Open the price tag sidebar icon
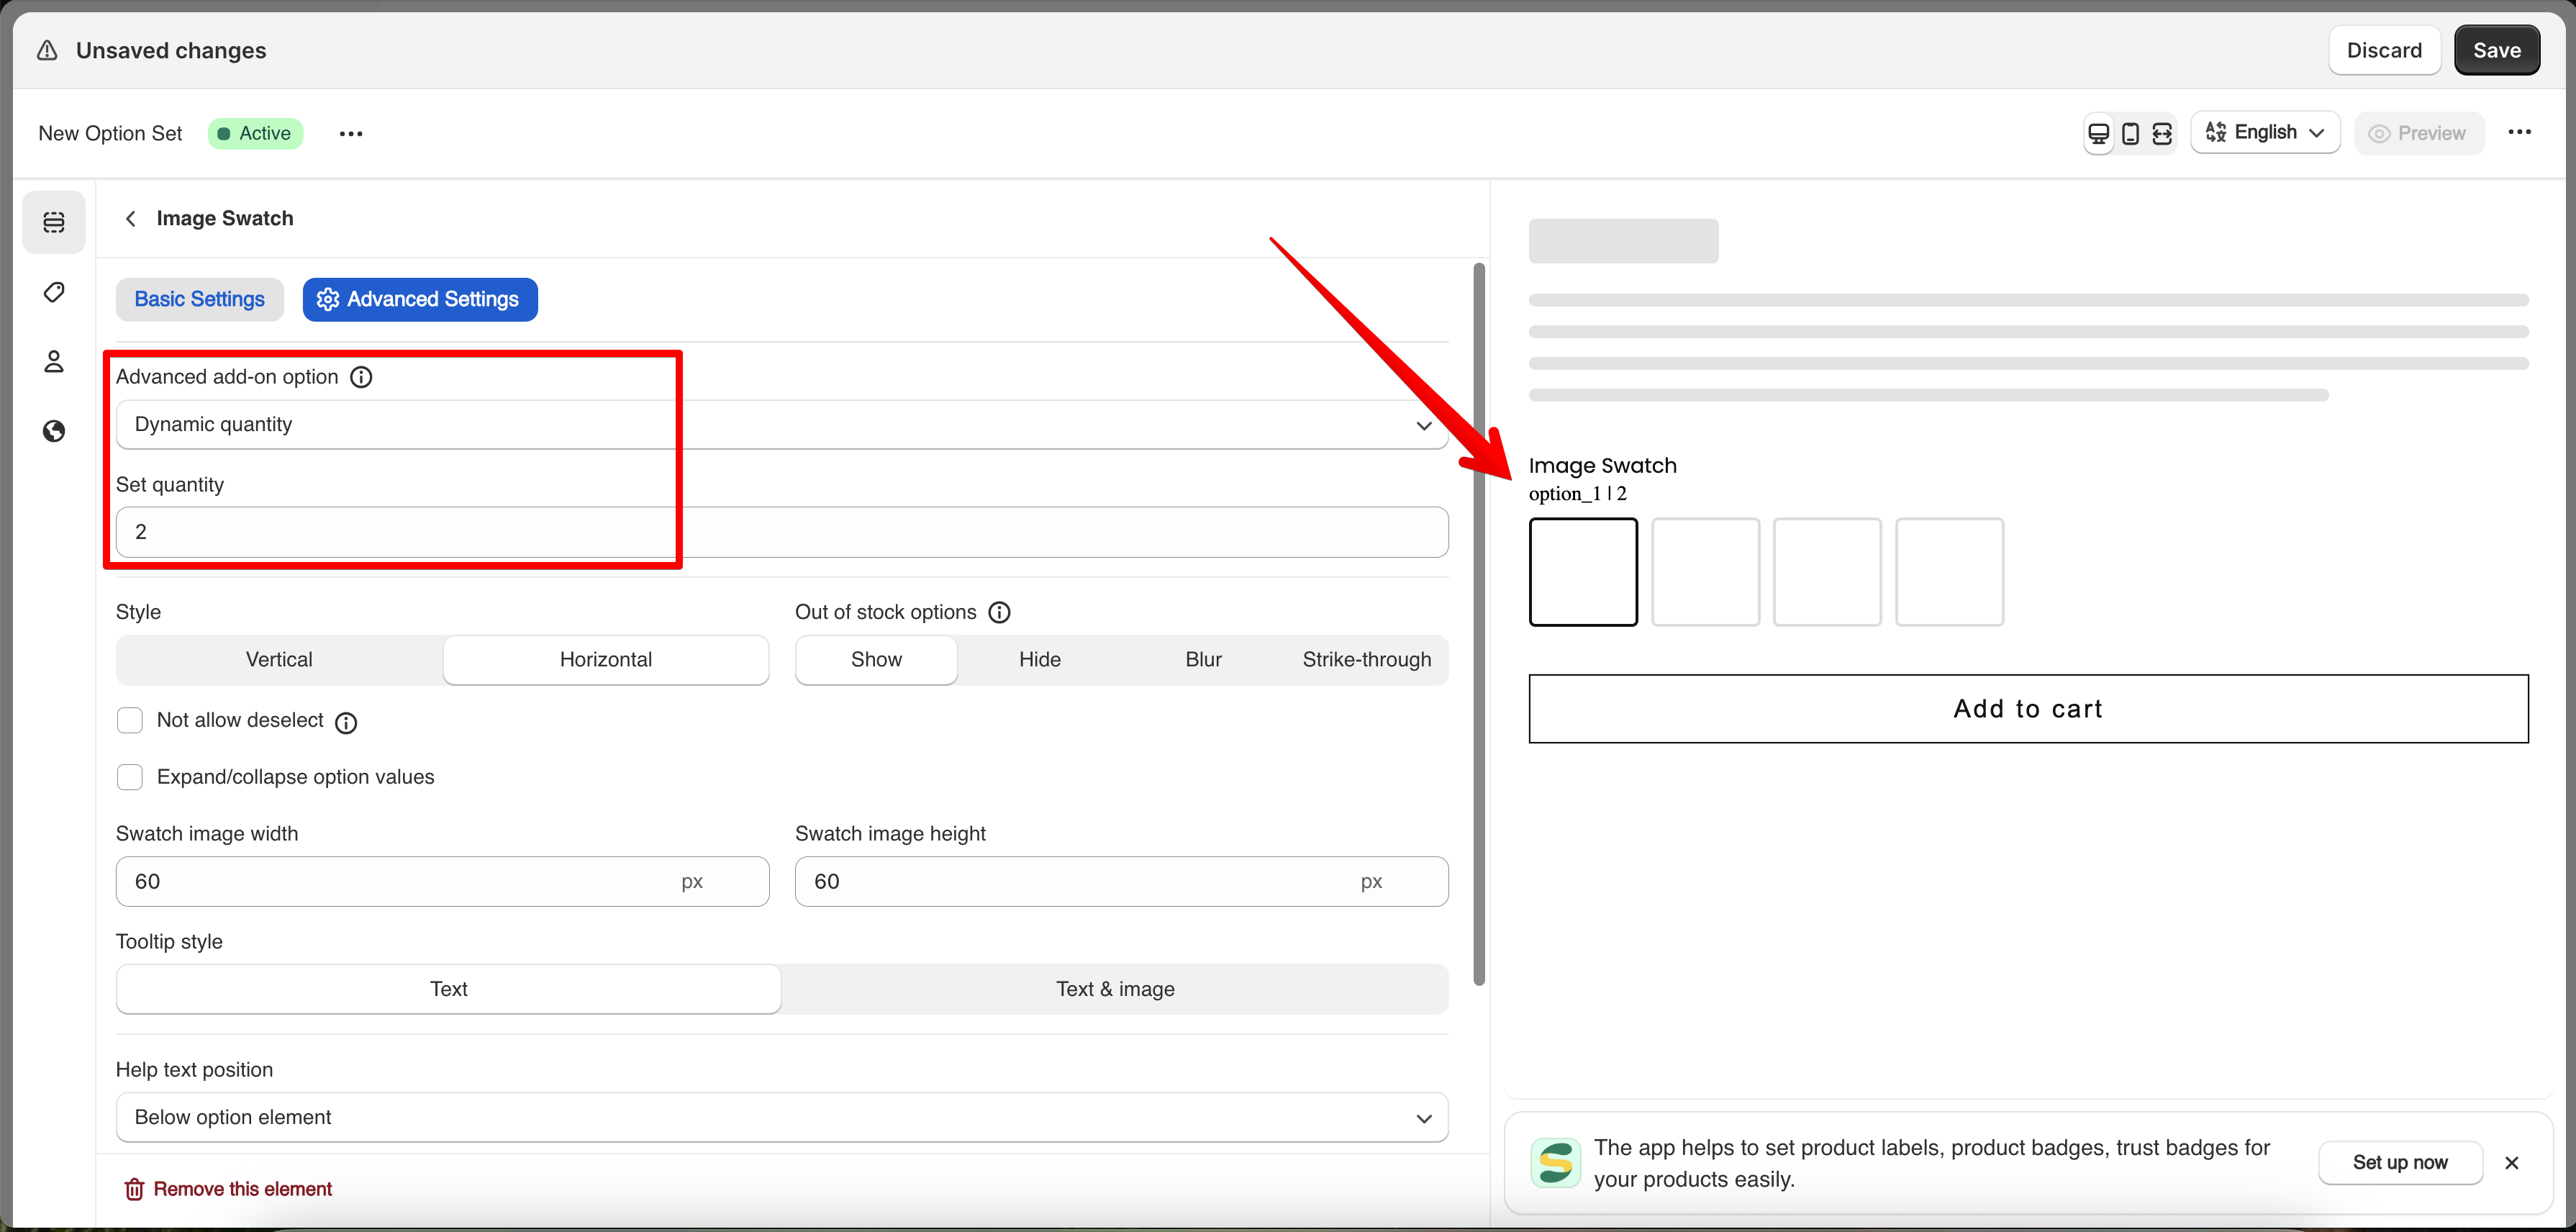Screen dimensions: 2576x1232 (x=54, y=292)
